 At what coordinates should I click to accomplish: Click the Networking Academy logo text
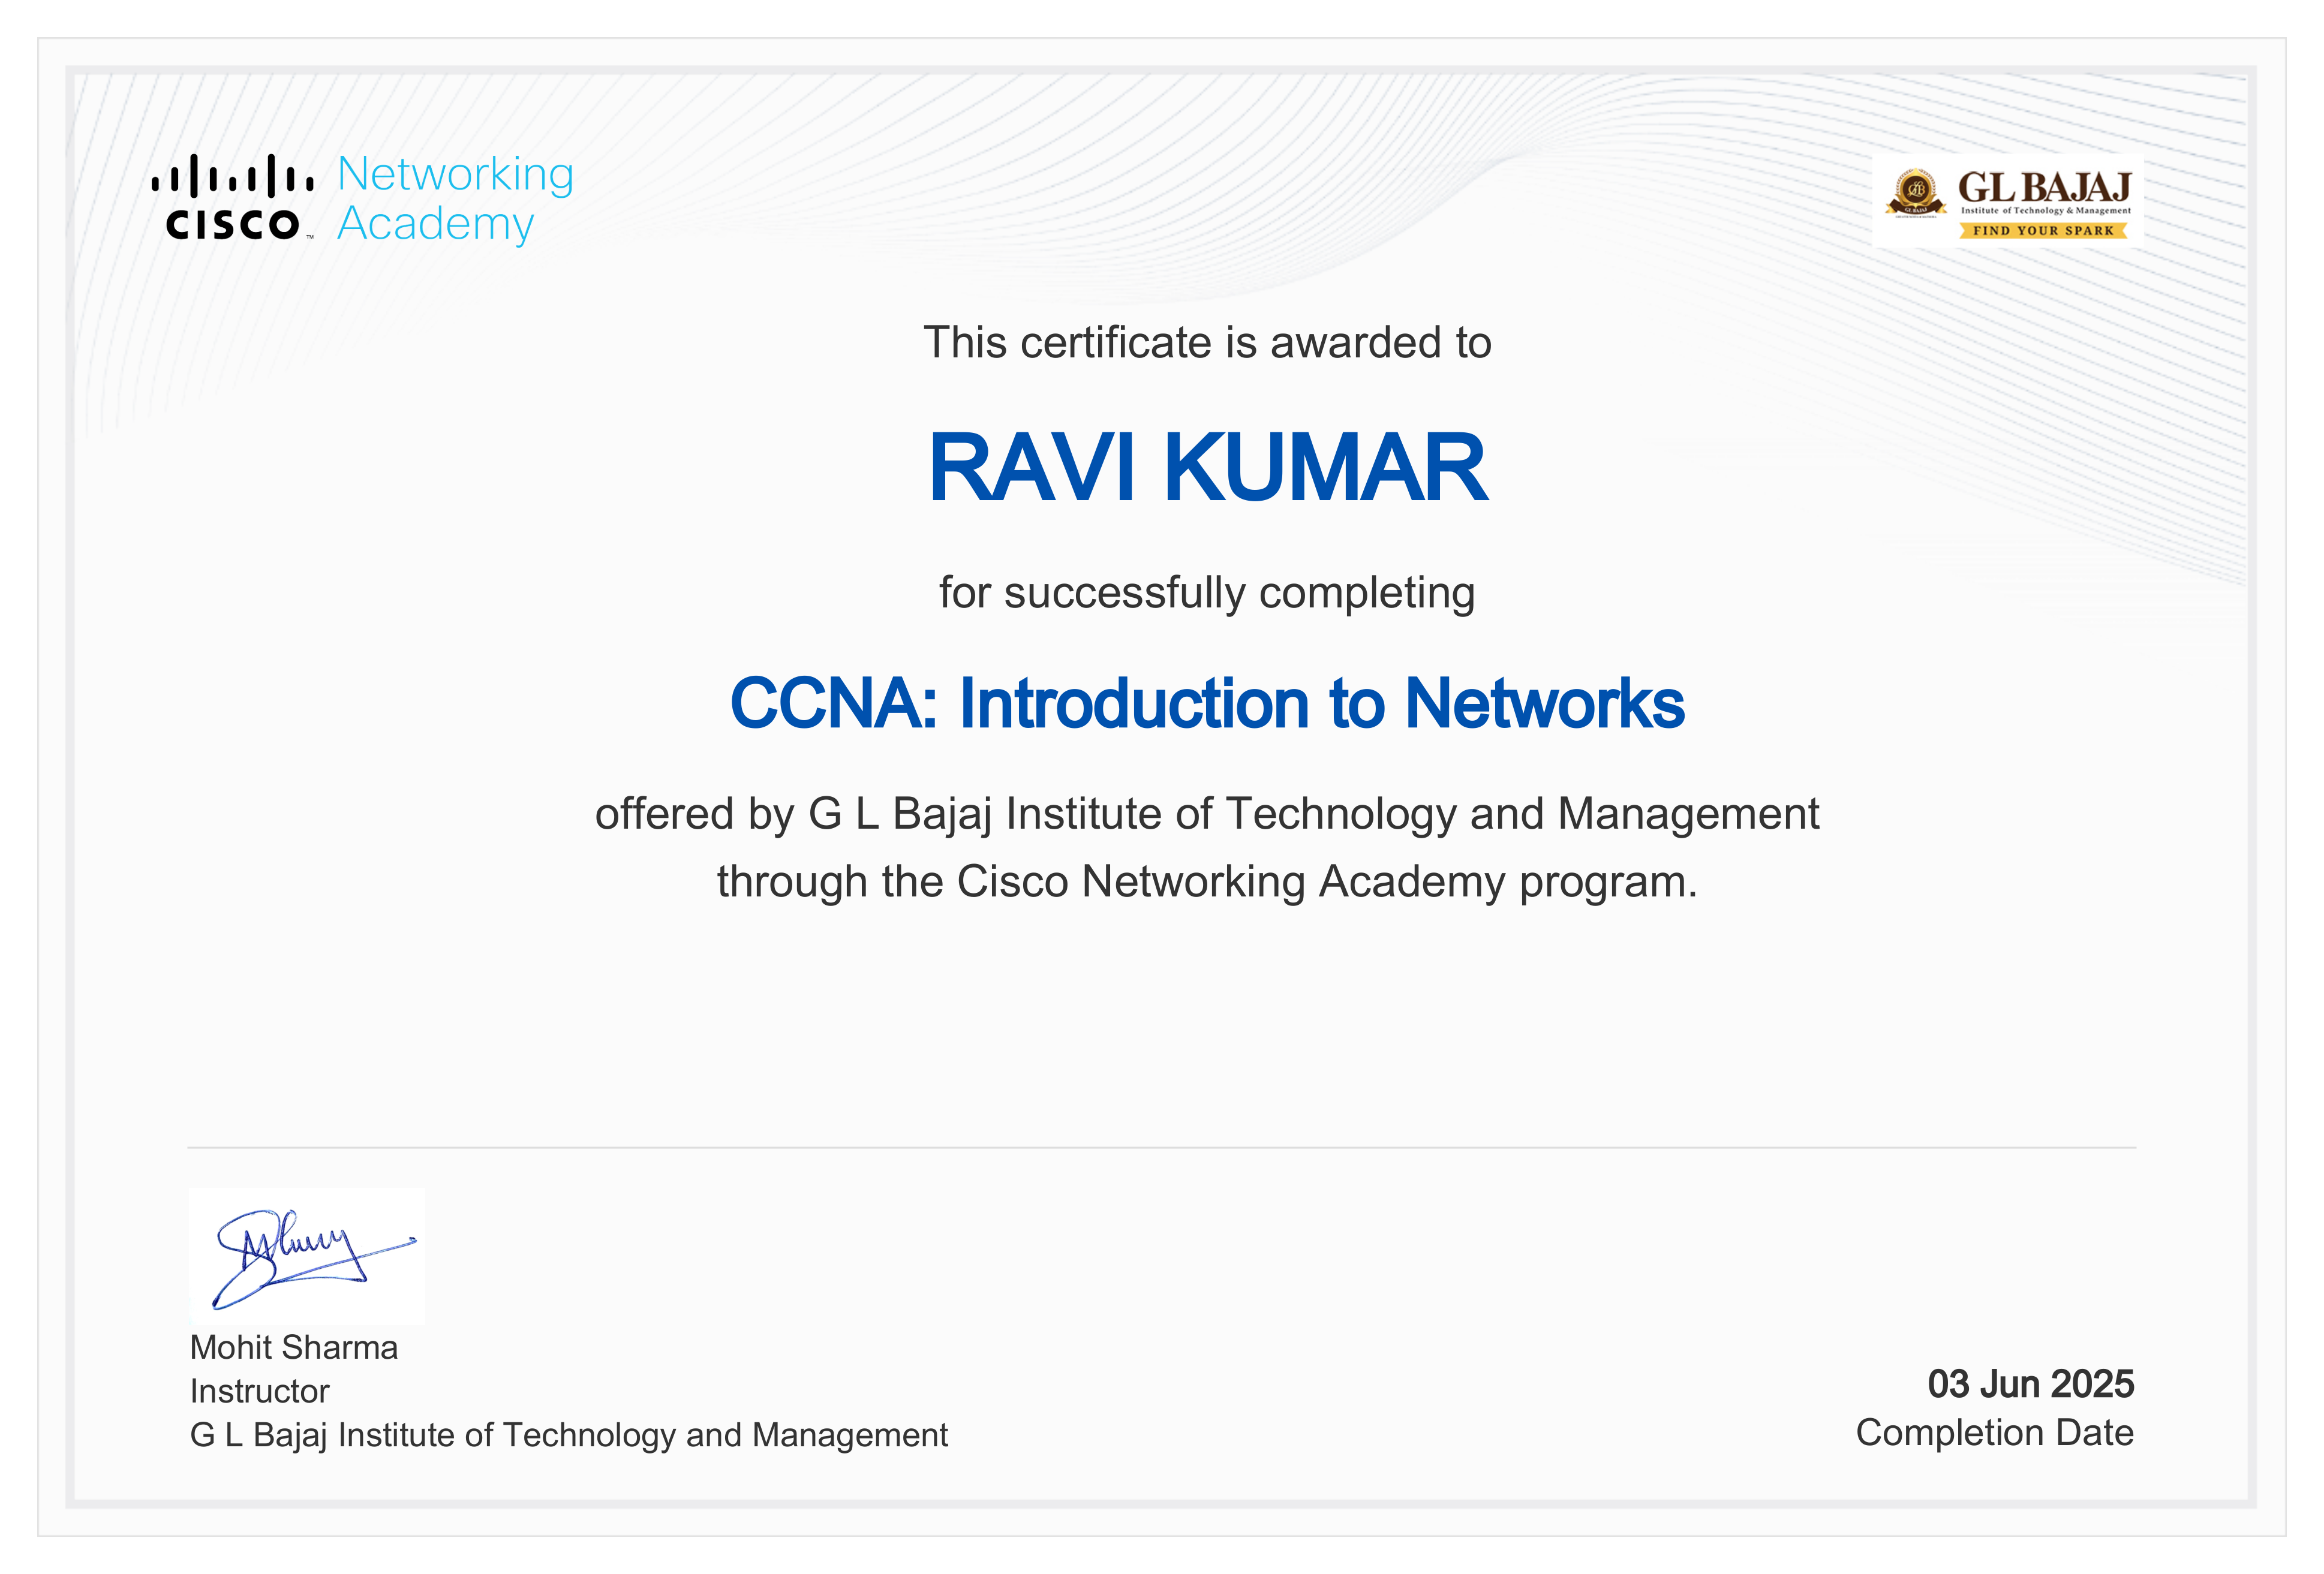click(x=454, y=198)
